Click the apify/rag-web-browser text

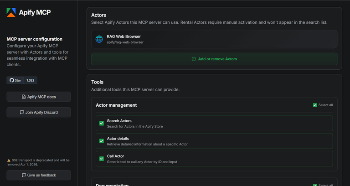125,42
